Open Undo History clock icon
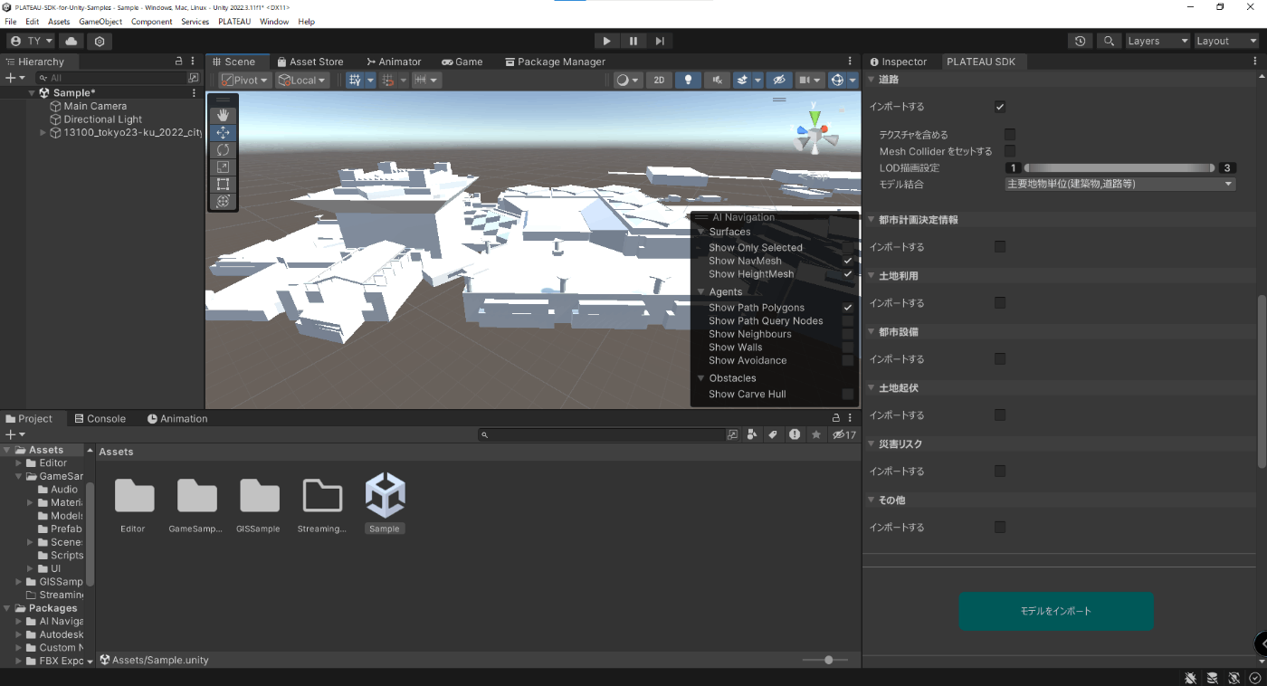1267x686 pixels. (x=1080, y=41)
